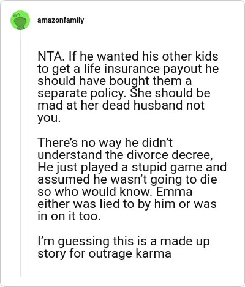The height and width of the screenshot is (287, 245).
Task: Click the text line 'so who would know. Emma'
Action: click(x=115, y=192)
